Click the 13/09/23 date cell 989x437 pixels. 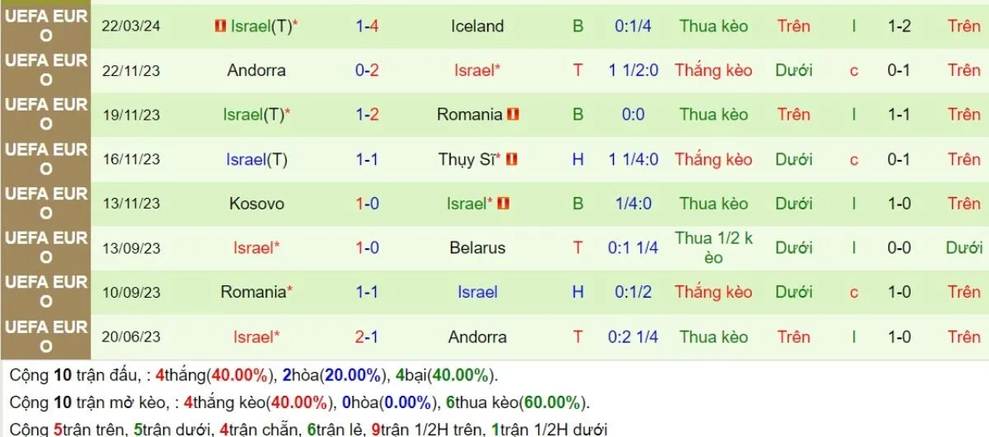click(130, 247)
